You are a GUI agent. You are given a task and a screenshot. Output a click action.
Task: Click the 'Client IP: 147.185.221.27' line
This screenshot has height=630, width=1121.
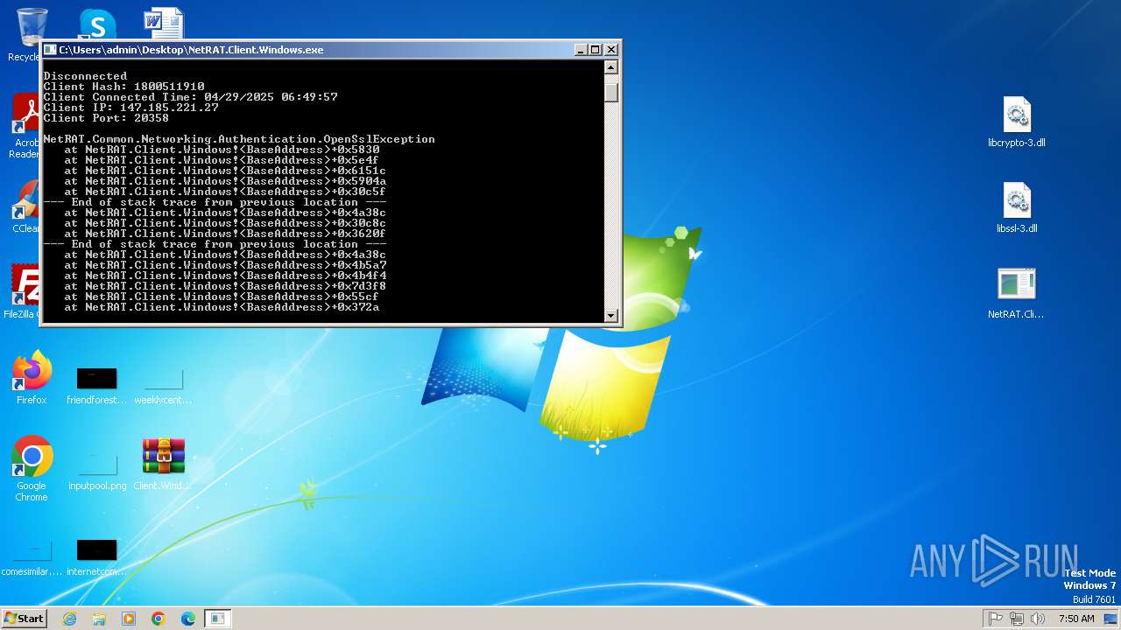(130, 108)
